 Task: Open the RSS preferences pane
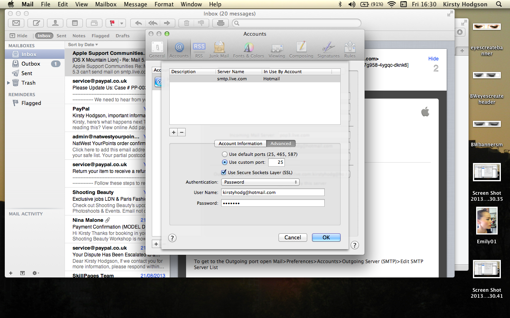[199, 49]
